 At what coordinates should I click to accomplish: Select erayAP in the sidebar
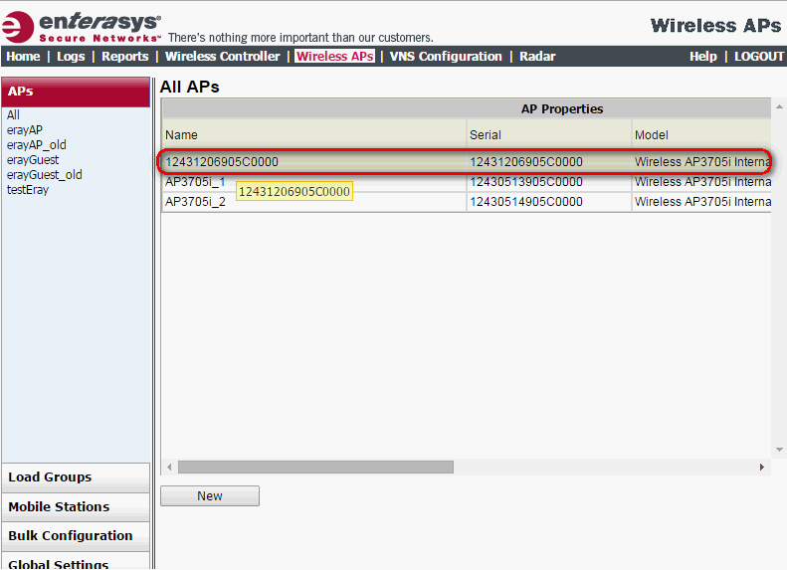(x=25, y=130)
